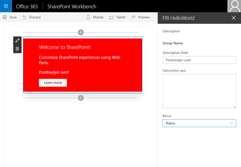Save the workbench page
This screenshot has height=167, width=241.
(x=10, y=18)
